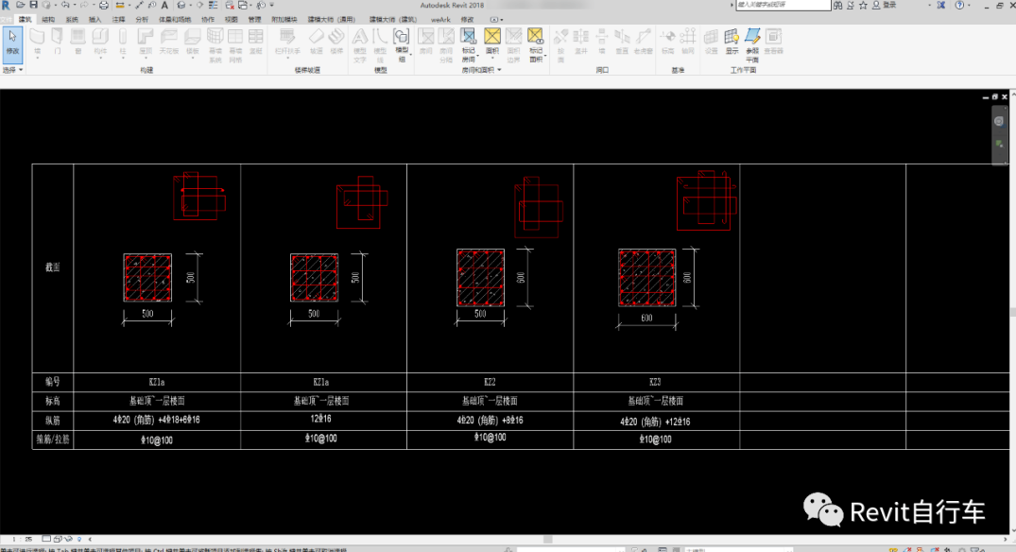Click the 模型组 (Model Group) tool
The height and width of the screenshot is (552, 1016).
click(x=402, y=44)
